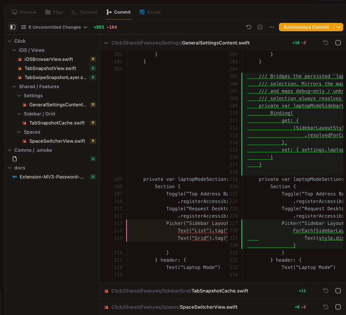Click the unnamed document file icon under Comms
Image resolution: width=346 pixels, height=315 pixels.
15,159
